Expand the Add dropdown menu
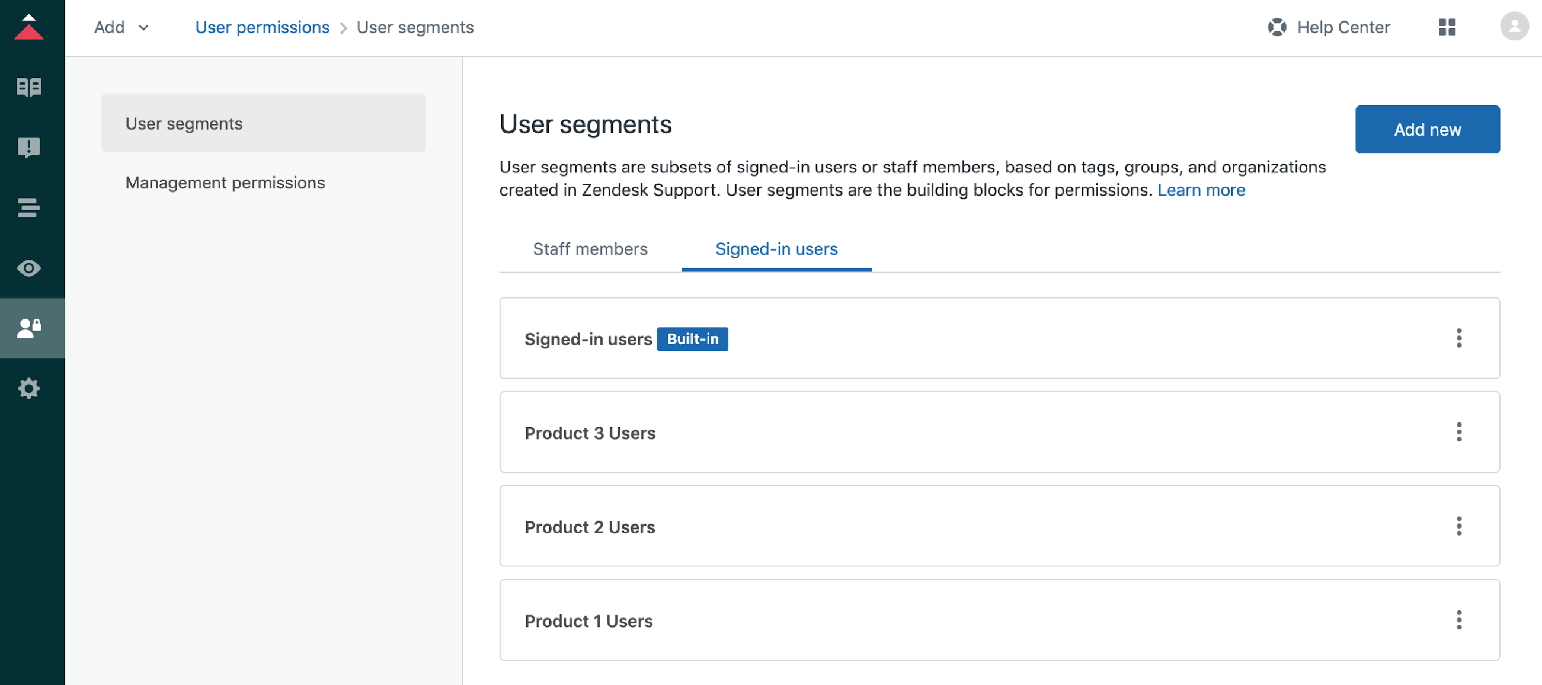Screen dimensions: 1542x685 (121, 27)
